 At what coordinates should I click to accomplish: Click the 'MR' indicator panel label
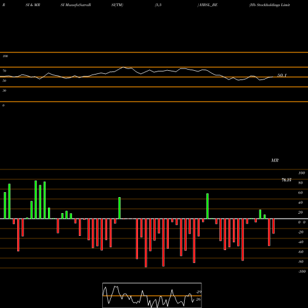tap(275, 160)
